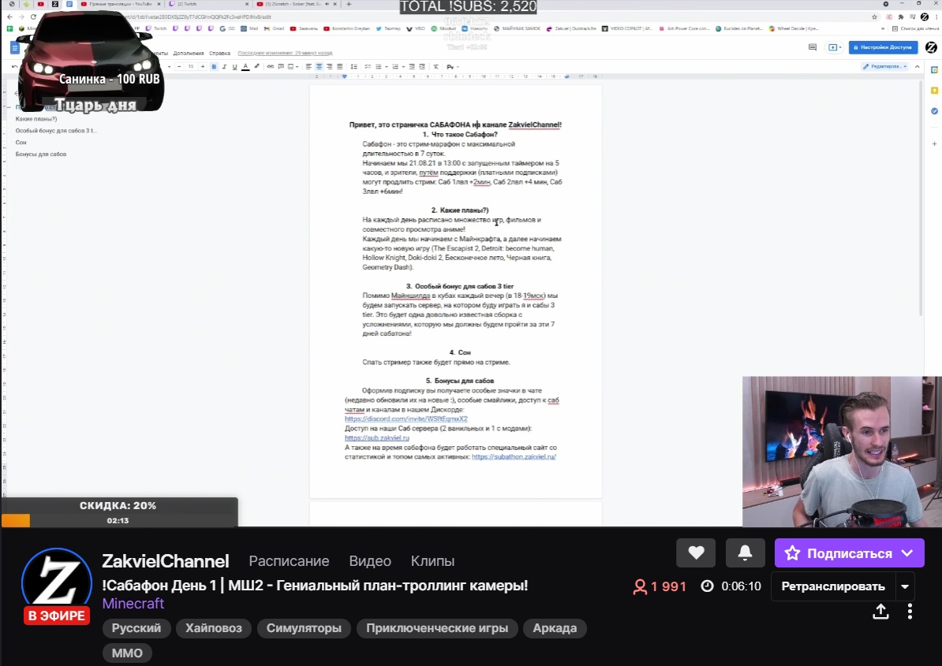The image size is (942, 666).
Task: Collapse the Docs menus with chevron
Action: [x=917, y=66]
